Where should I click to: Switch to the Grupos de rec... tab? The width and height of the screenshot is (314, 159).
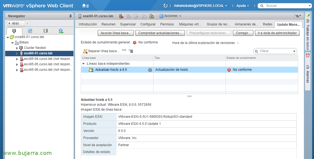218,24
